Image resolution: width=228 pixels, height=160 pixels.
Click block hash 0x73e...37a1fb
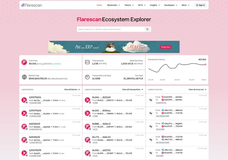42,100
